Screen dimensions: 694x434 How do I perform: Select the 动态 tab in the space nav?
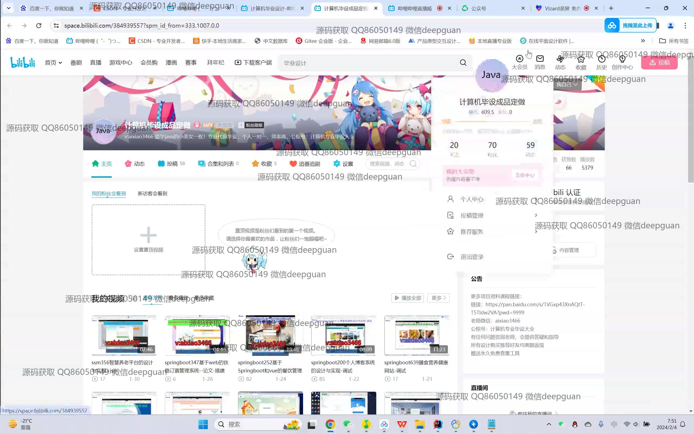(135, 164)
